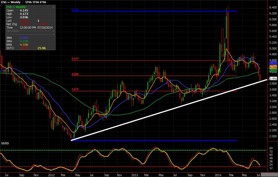278x177 pixels.
Task: Click the SESSION label in data box
Action: coord(12,31)
